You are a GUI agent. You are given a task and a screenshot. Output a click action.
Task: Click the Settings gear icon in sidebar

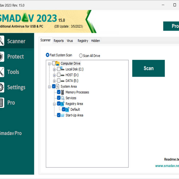point(2,87)
